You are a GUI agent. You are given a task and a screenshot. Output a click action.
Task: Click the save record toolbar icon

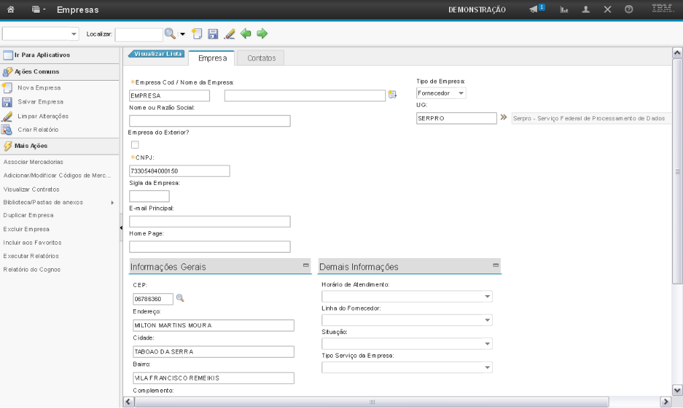coord(213,34)
